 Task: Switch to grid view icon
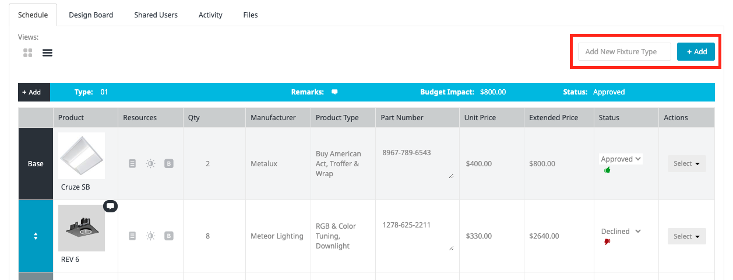click(x=28, y=53)
